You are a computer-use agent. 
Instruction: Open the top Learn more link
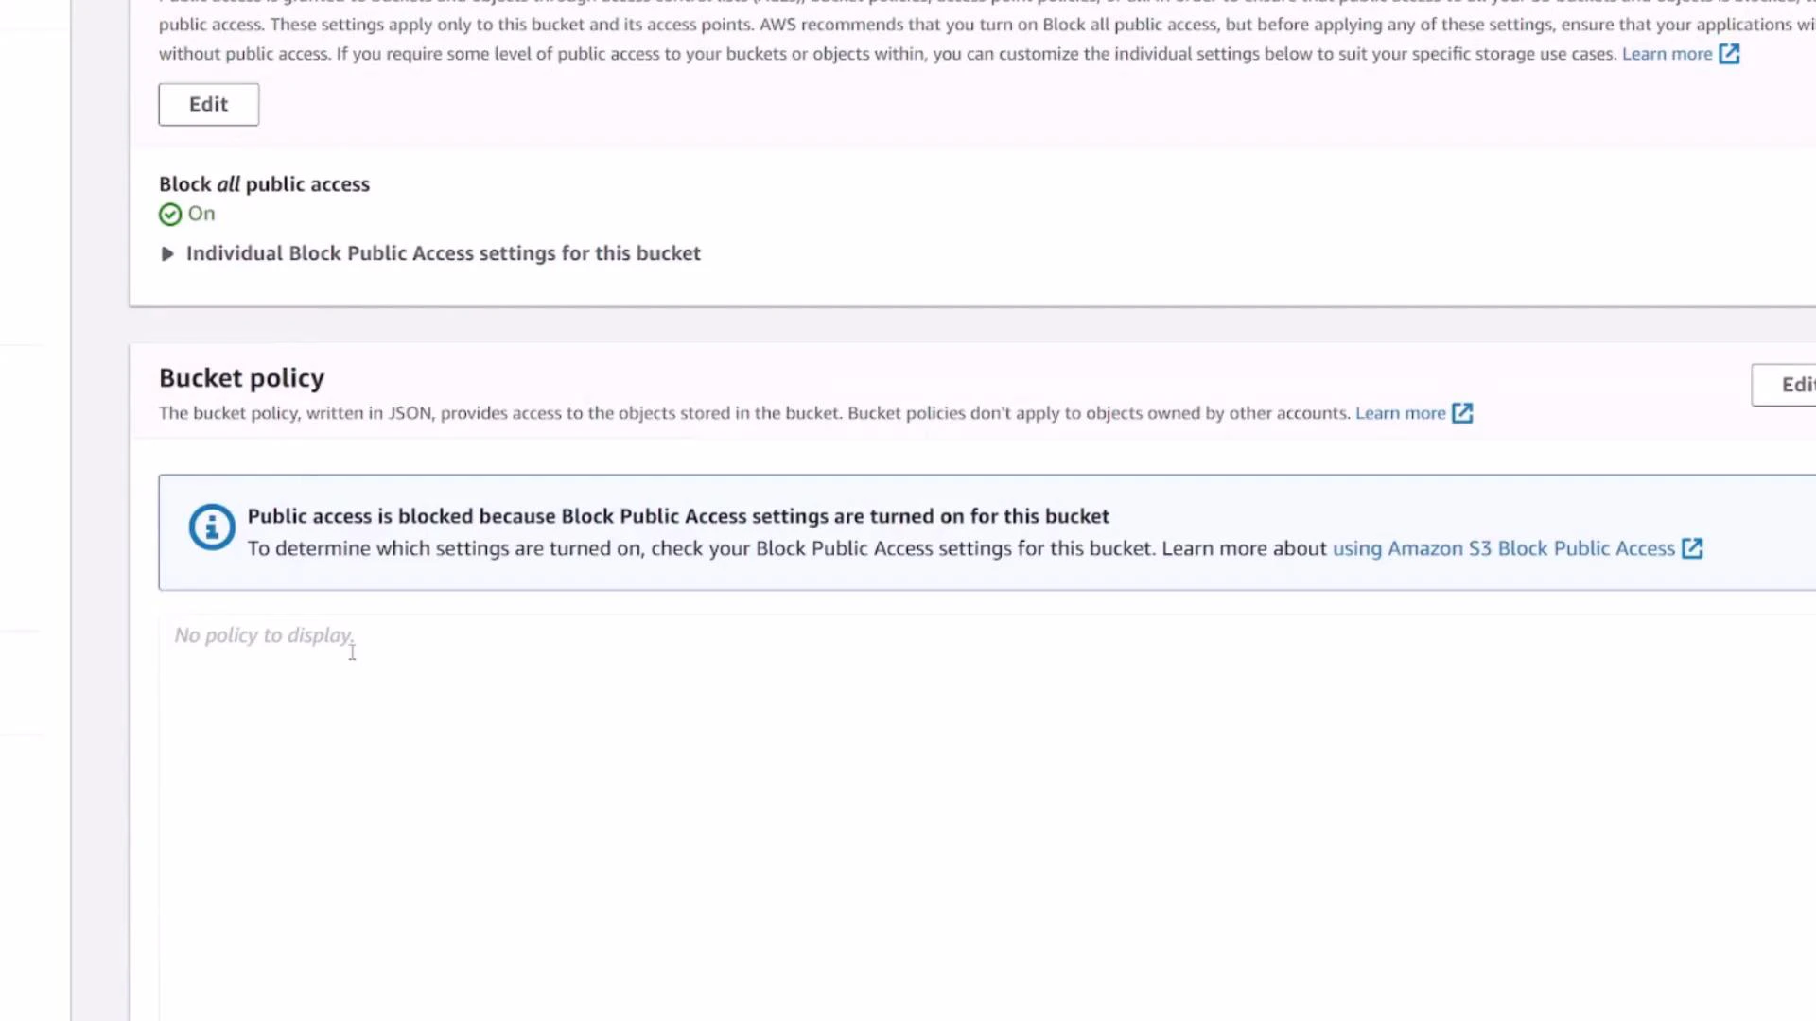tap(1668, 54)
